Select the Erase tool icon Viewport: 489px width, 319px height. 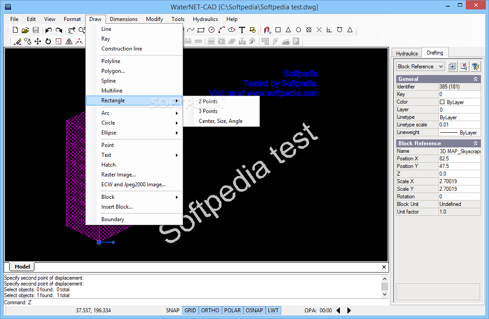pos(18,41)
